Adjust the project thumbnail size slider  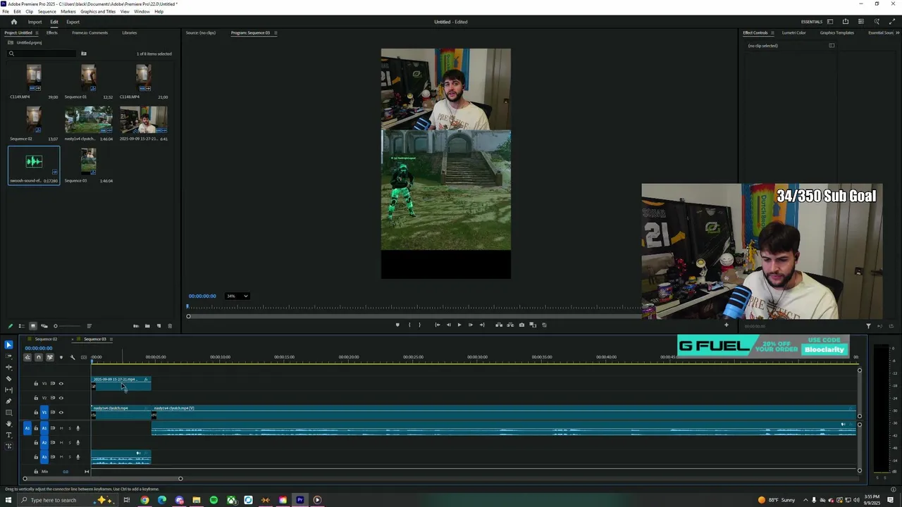[67, 326]
